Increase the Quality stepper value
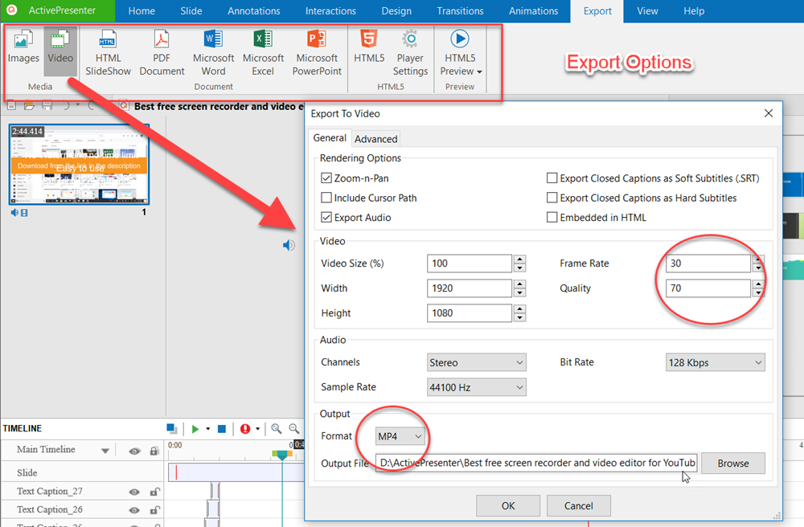This screenshot has width=804, height=527. point(758,284)
